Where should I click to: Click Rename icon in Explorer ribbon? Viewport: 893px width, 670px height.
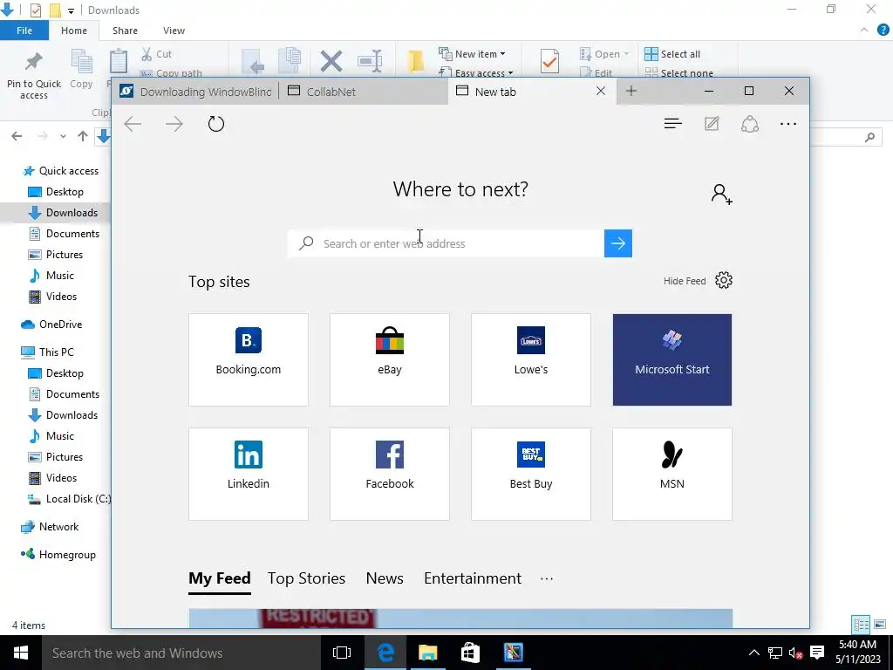[370, 62]
